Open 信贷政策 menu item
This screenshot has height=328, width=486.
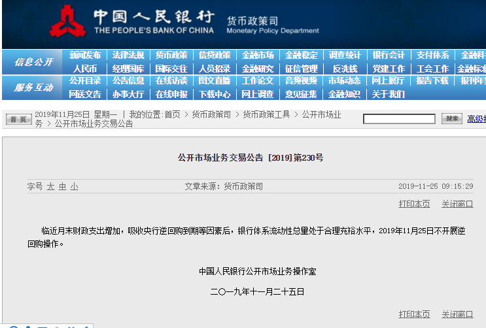pyautogui.click(x=215, y=55)
